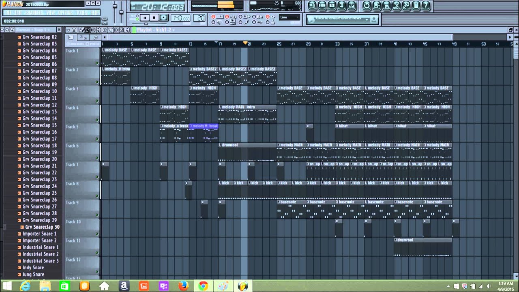Show the Mixer window
Image resolution: width=519 pixels, height=292 pixels.
[352, 6]
